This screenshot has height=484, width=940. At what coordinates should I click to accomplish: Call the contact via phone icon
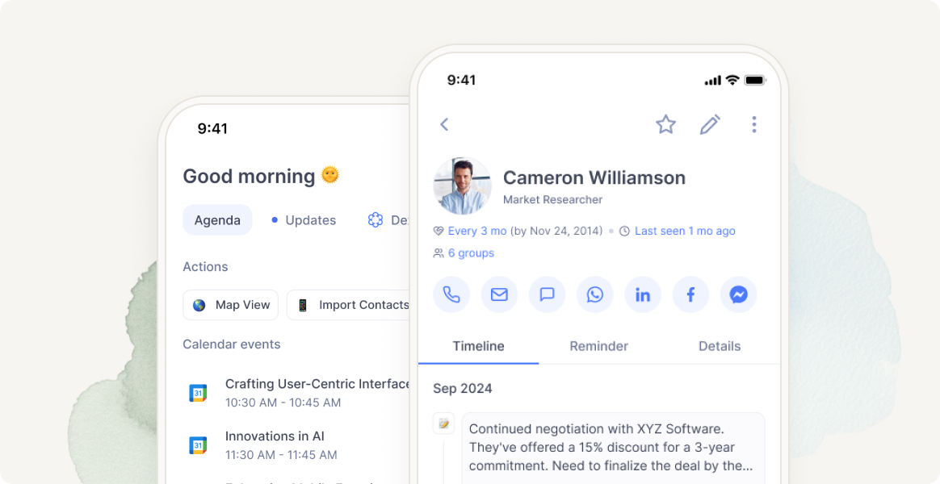[x=451, y=294]
